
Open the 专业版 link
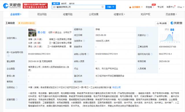(x=160, y=7)
